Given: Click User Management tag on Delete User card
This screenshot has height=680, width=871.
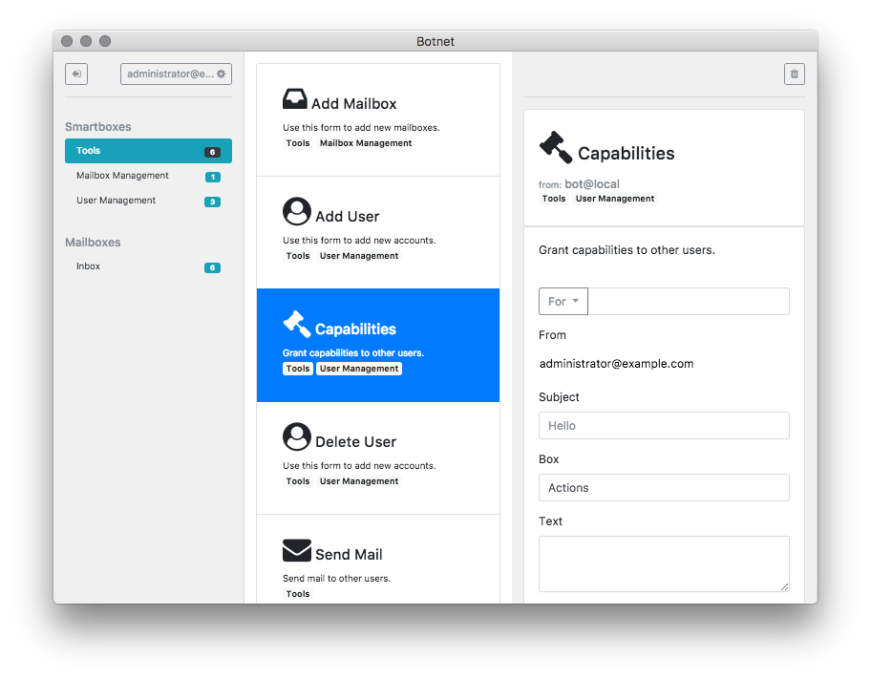Looking at the screenshot, I should coord(359,481).
